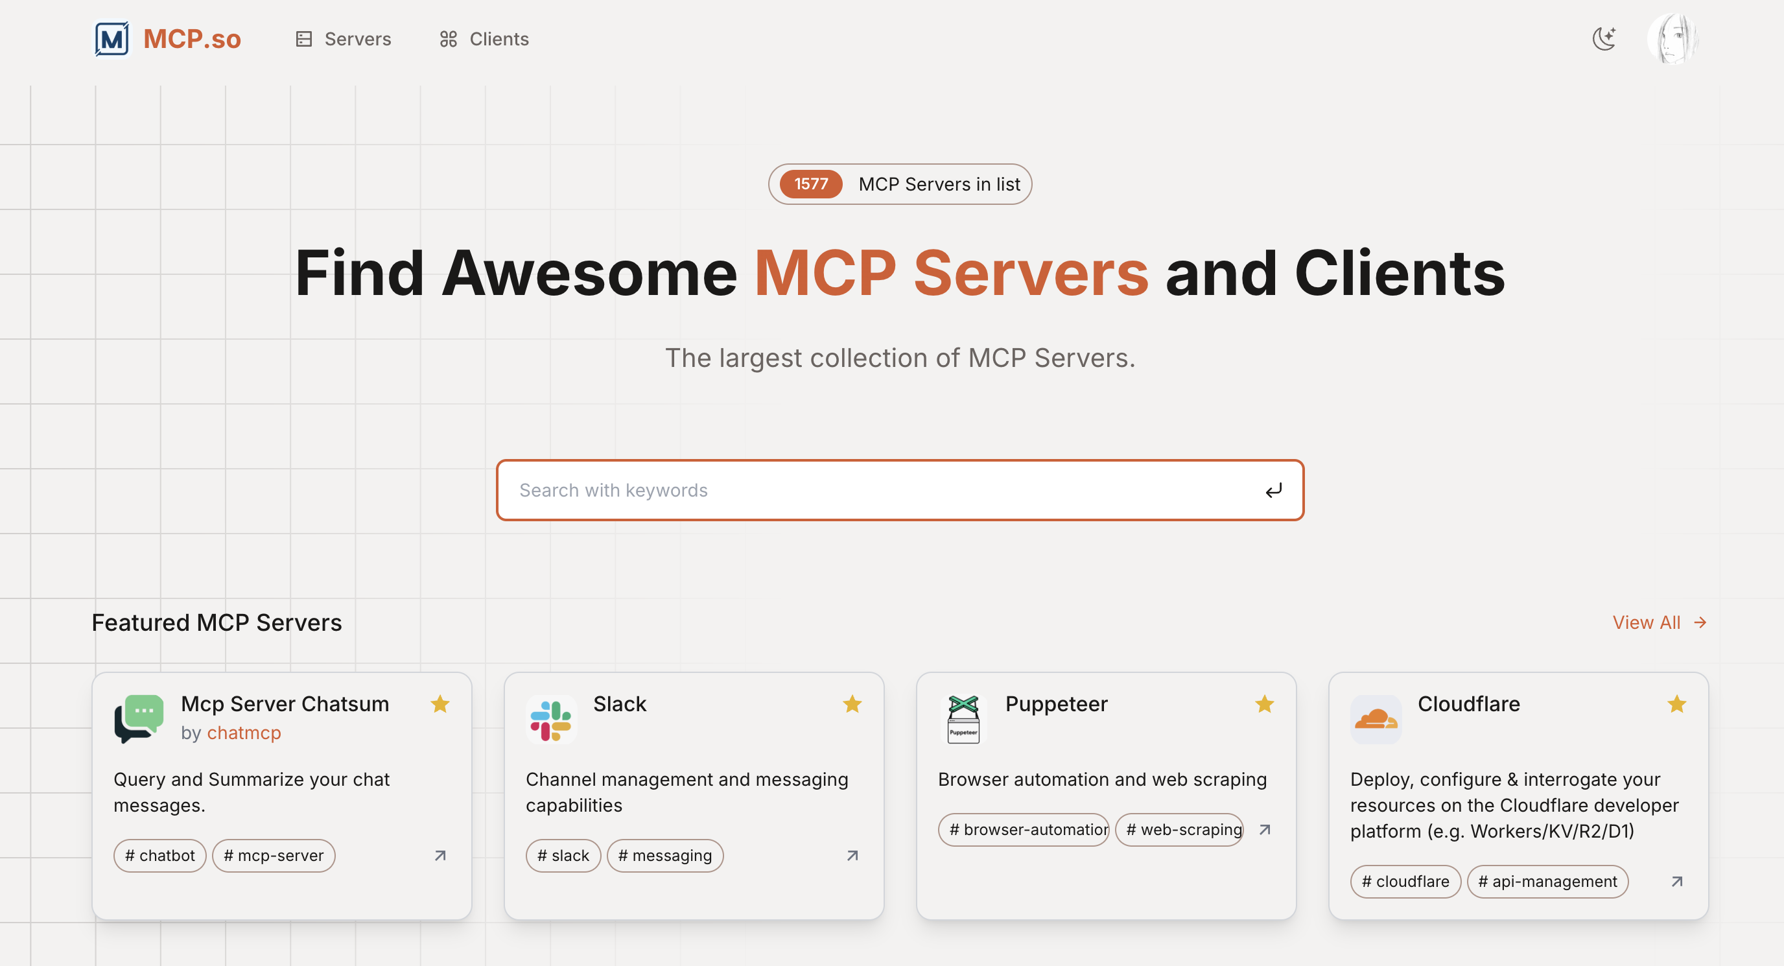Viewport: 1784px width, 966px height.
Task: Open Slack card via external arrow icon
Action: [x=852, y=856]
